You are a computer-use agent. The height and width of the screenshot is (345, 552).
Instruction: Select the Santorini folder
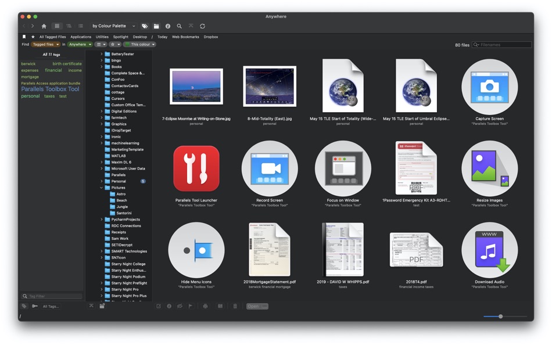[121, 213]
